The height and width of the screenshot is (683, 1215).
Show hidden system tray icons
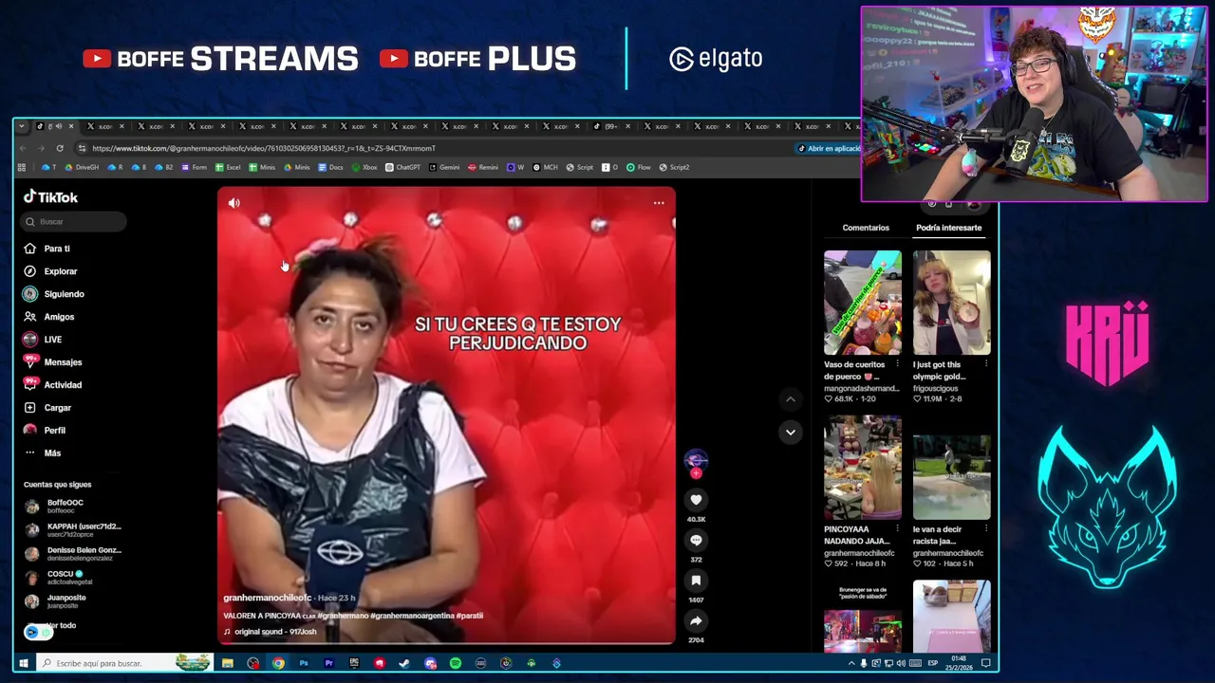(x=851, y=663)
